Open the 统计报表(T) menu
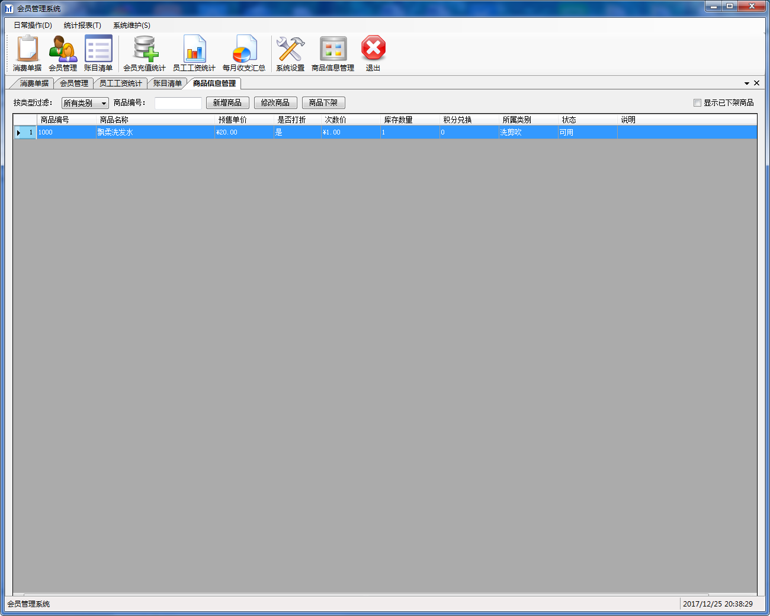 pos(82,25)
